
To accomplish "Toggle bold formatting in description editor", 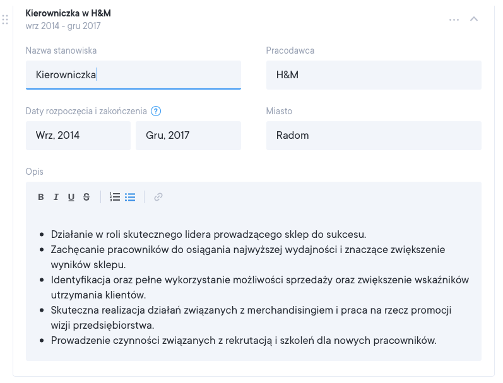I will point(41,197).
